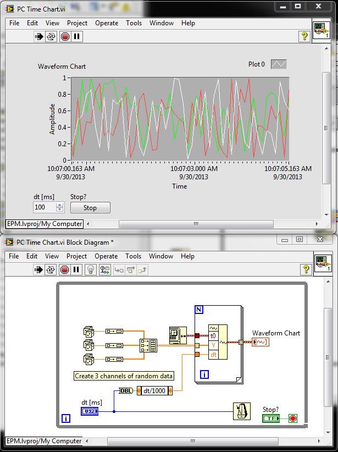338x452 pixels.
Task: Click the '10:07:03.000 AM' time axis marker
Action: pos(194,169)
